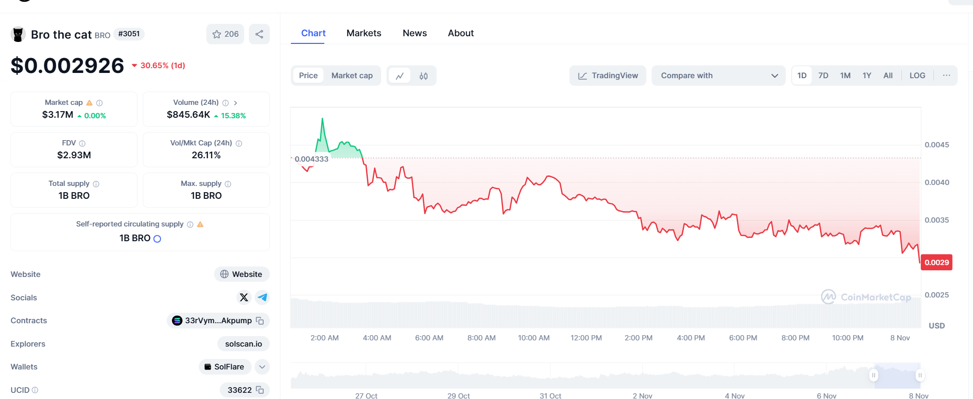Viewport: 973px width, 399px height.
Task: Expand the wallets list chevron
Action: coord(262,367)
